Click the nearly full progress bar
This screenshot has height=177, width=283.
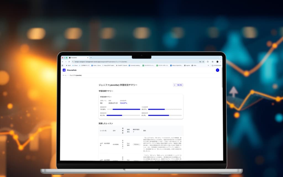pos(124,109)
